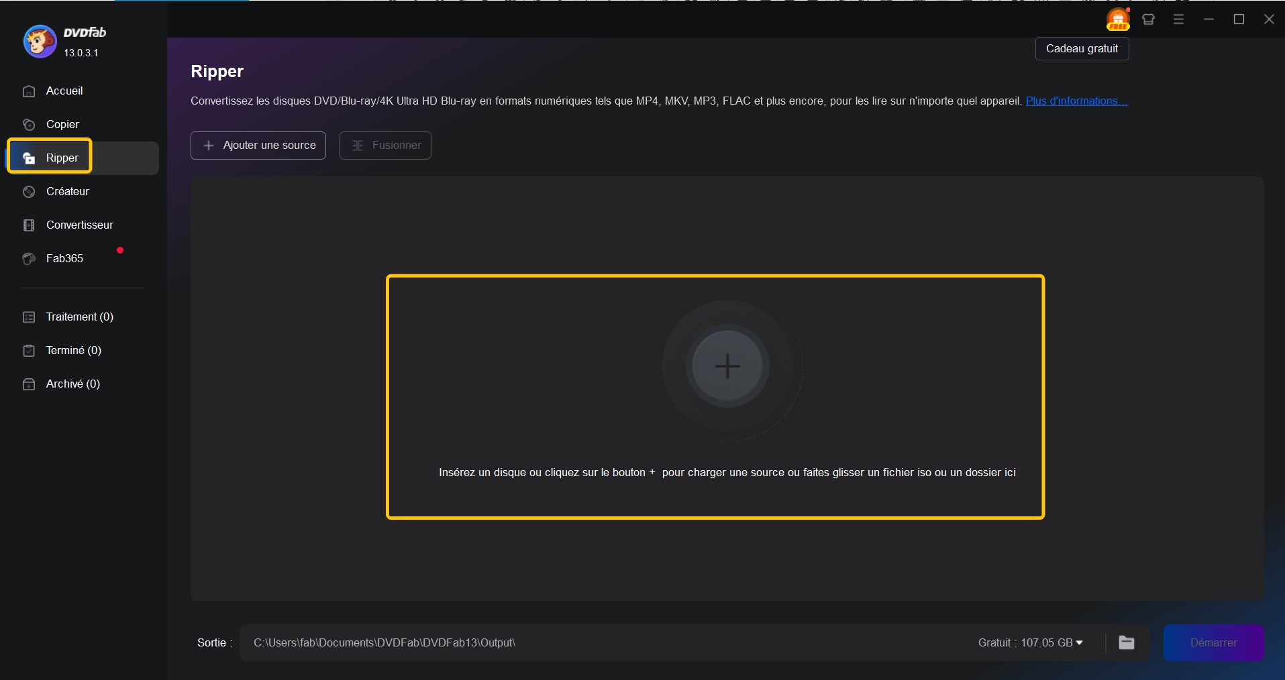Screen dimensions: 1285x680
Task: Maximize the DVDFab window
Action: point(1239,19)
